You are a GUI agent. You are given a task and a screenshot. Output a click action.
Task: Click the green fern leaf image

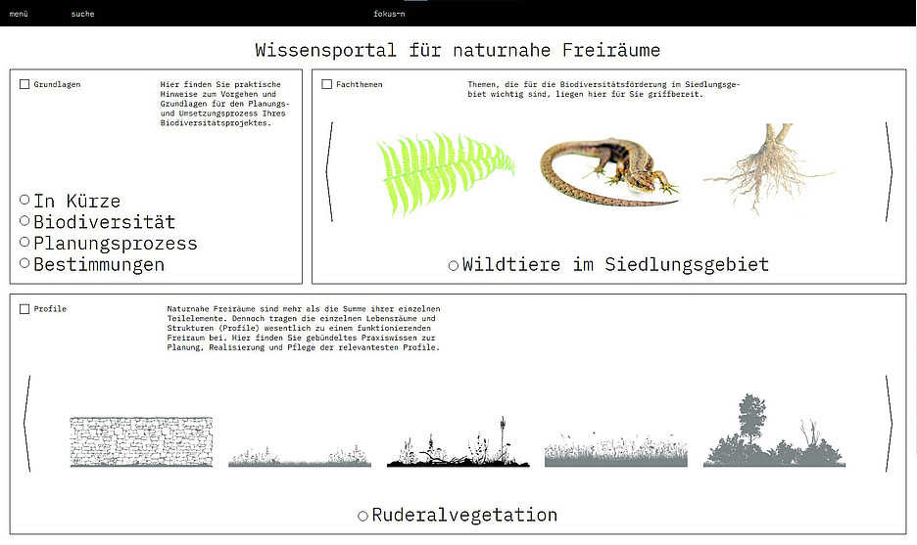[446, 167]
